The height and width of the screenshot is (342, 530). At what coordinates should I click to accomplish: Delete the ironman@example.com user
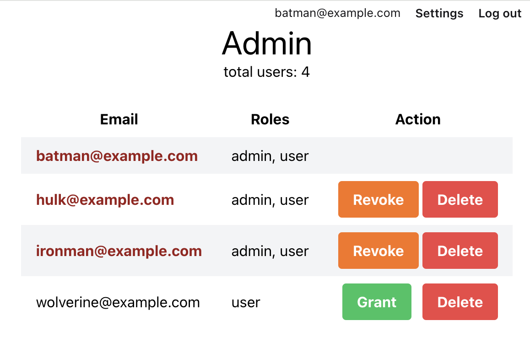(x=460, y=251)
